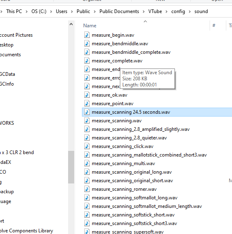Sort by the # column header
232x234 pixels.
pyautogui.click(x=214, y=25)
